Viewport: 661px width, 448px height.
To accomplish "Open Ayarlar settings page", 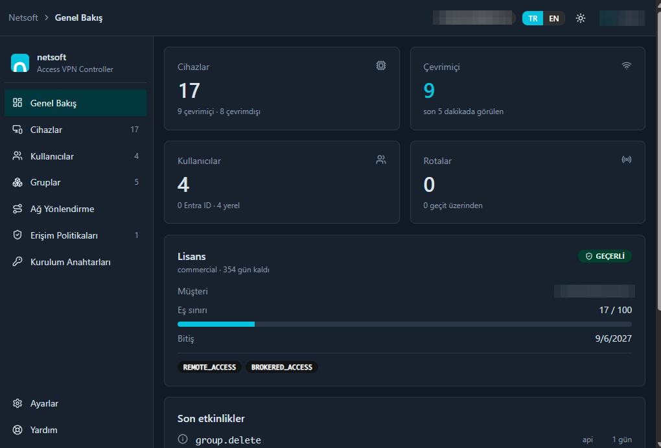I will click(x=75, y=403).
